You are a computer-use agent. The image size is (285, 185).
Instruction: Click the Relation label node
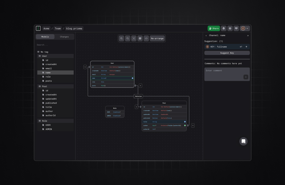(x=138, y=96)
